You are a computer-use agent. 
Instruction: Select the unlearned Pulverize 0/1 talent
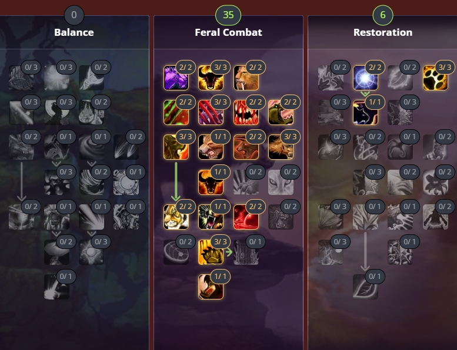246,252
